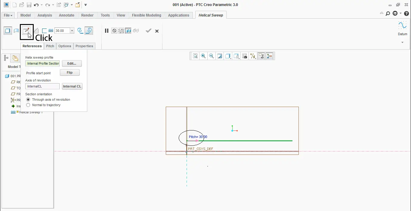Click the Flip button for profile start point
This screenshot has height=211, width=411.
(x=70, y=72)
